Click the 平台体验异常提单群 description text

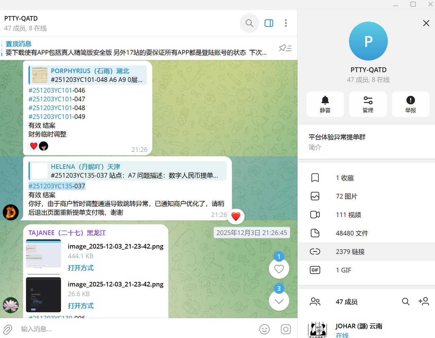(x=337, y=137)
